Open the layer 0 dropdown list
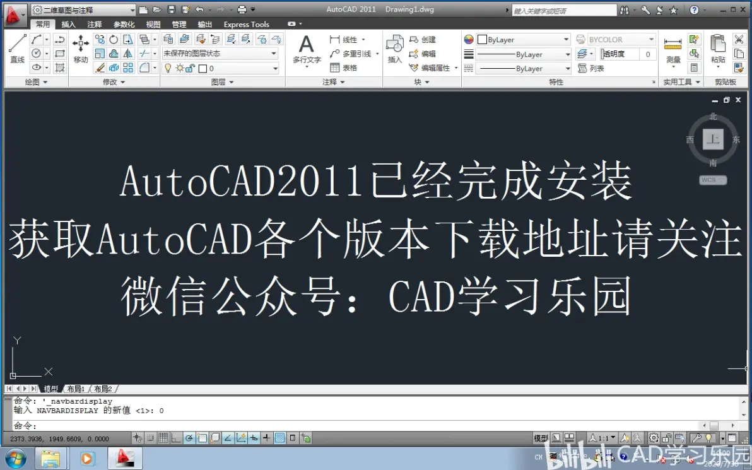This screenshot has height=470, width=752. point(220,68)
